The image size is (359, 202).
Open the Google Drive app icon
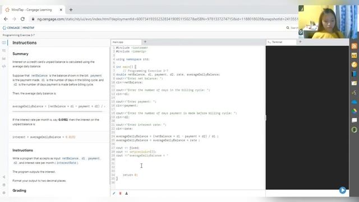point(354,111)
